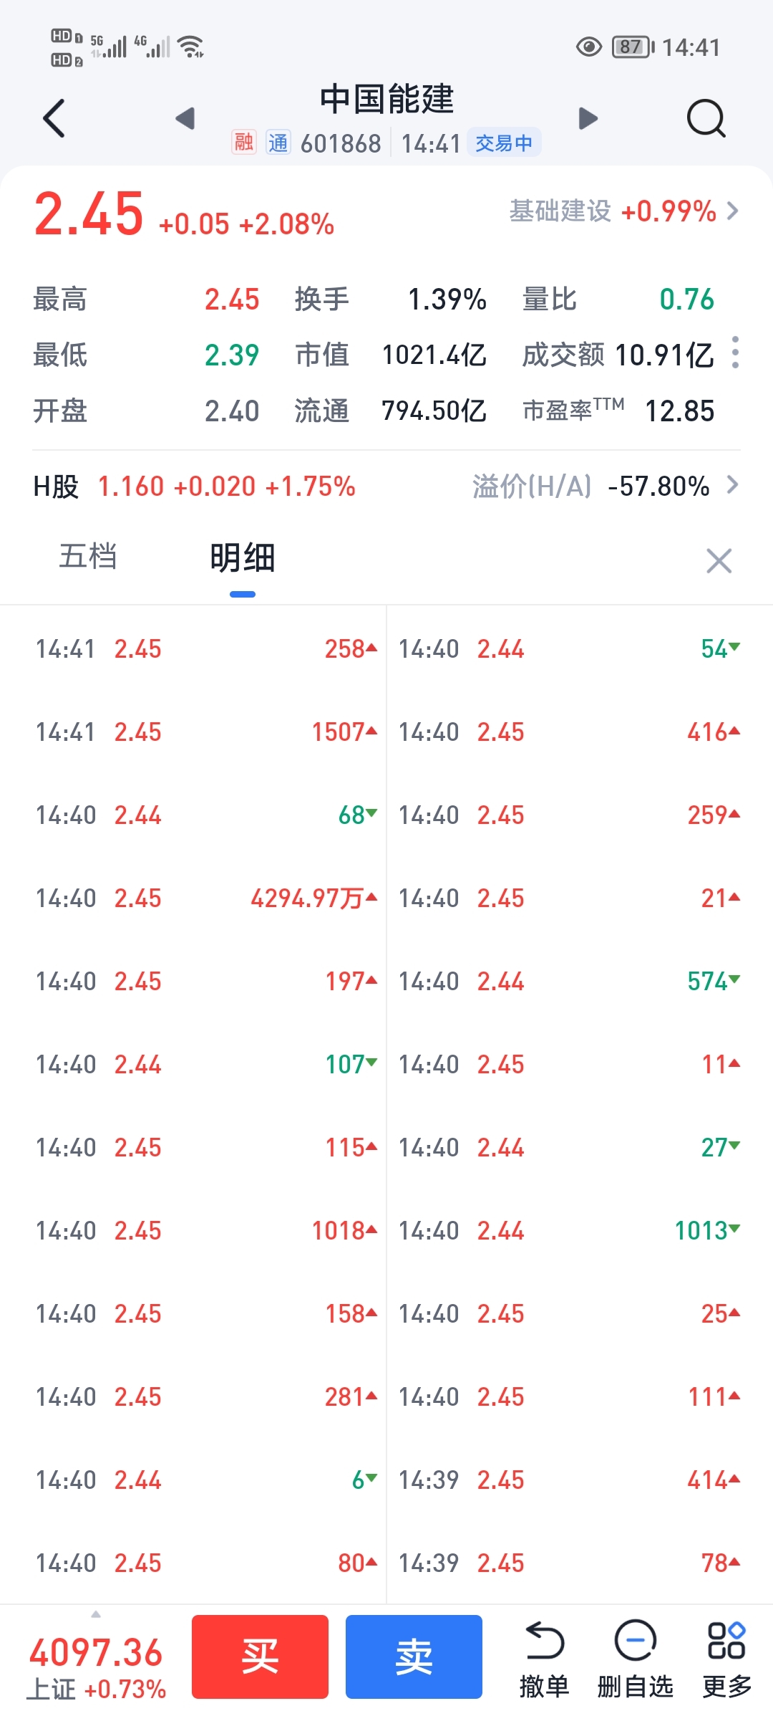Go to next stock arrow
The width and height of the screenshot is (773, 1711).
(x=588, y=118)
